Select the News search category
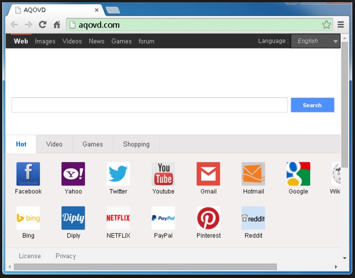 [96, 41]
